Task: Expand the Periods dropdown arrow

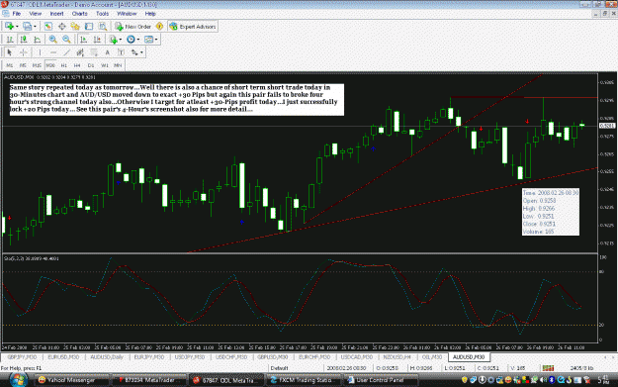Action: 138,40
